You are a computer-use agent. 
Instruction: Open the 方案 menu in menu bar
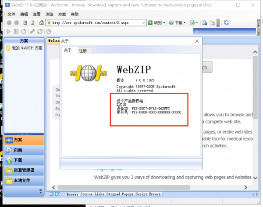(62, 15)
